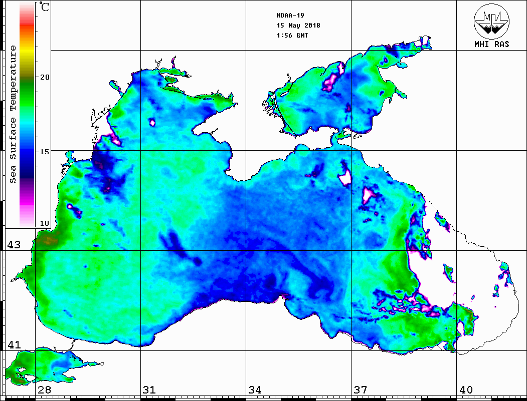Click the '15' tick on the temperature scale
The image size is (527, 401).
pyautogui.click(x=44, y=152)
